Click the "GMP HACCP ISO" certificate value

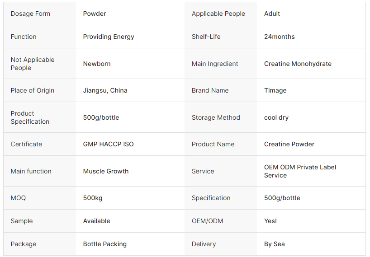[x=108, y=144]
